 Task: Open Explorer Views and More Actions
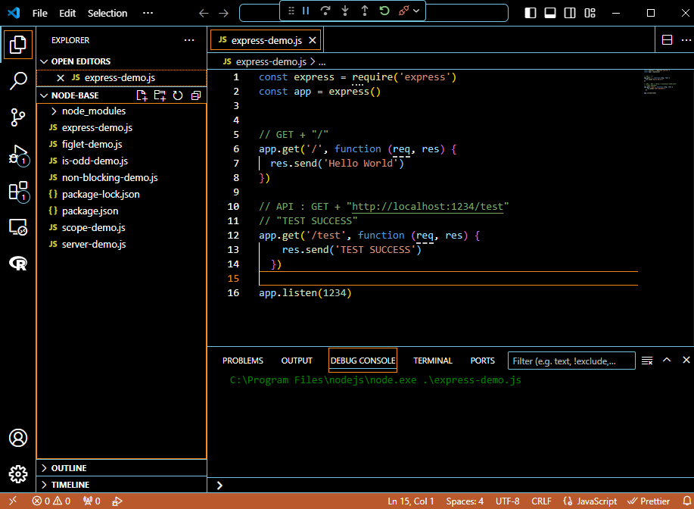189,40
